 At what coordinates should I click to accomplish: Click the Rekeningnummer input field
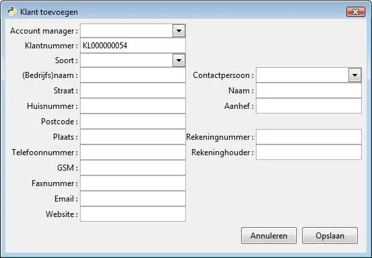coord(309,136)
